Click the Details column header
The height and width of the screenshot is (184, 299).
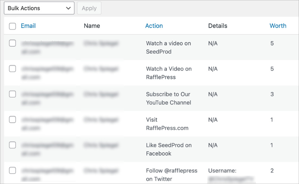point(218,26)
